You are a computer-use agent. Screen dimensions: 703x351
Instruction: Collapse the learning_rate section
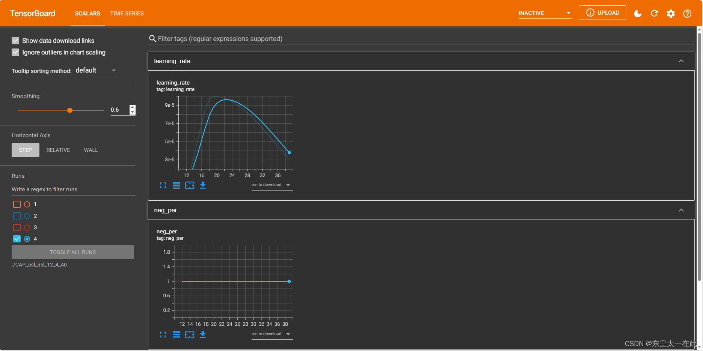pos(681,61)
